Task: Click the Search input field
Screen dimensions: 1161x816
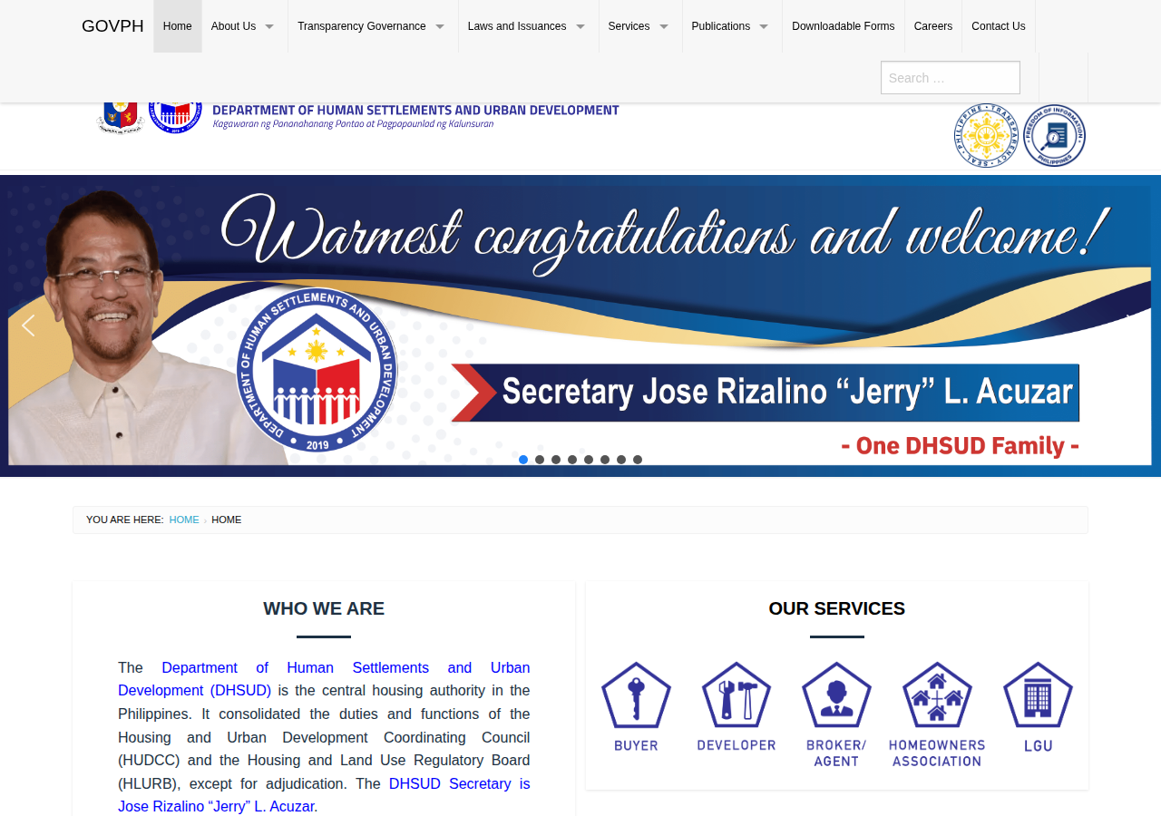Action: coord(951,78)
